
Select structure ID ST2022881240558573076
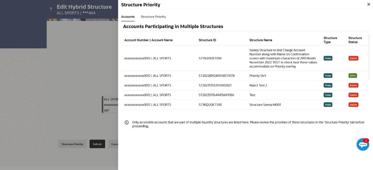click(x=217, y=76)
